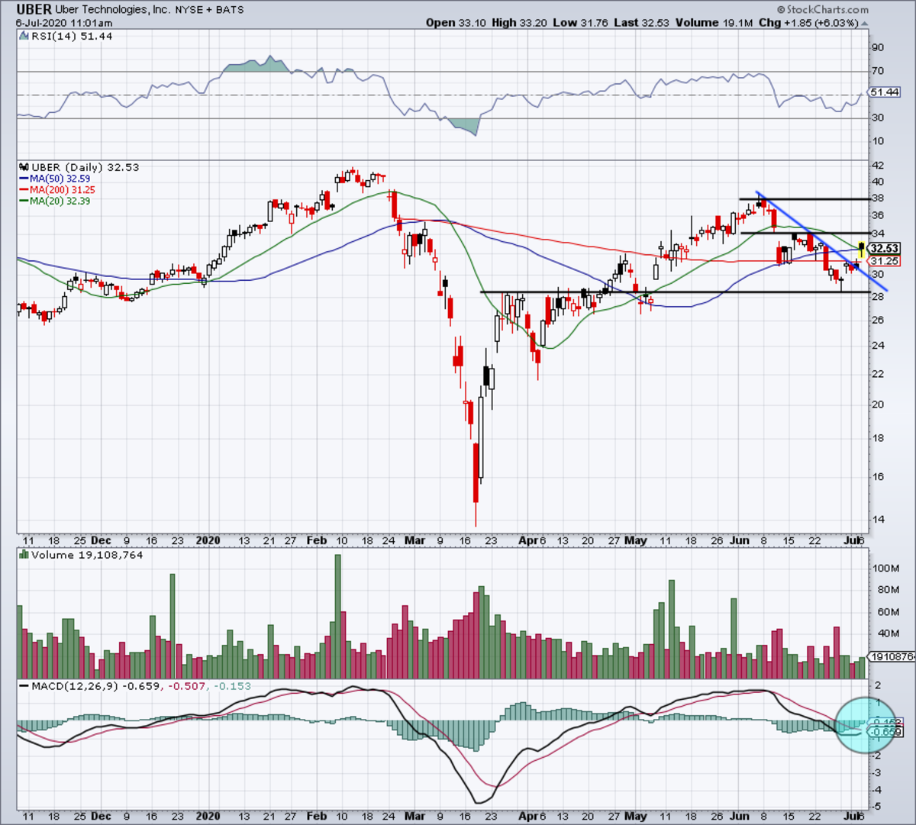Image resolution: width=916 pixels, height=825 pixels.
Task: Click the red 31.25 MA(200) tag on the price axis
Action: [885, 261]
